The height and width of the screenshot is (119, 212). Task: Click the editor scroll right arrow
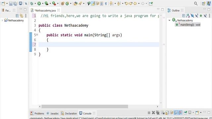[157, 106]
